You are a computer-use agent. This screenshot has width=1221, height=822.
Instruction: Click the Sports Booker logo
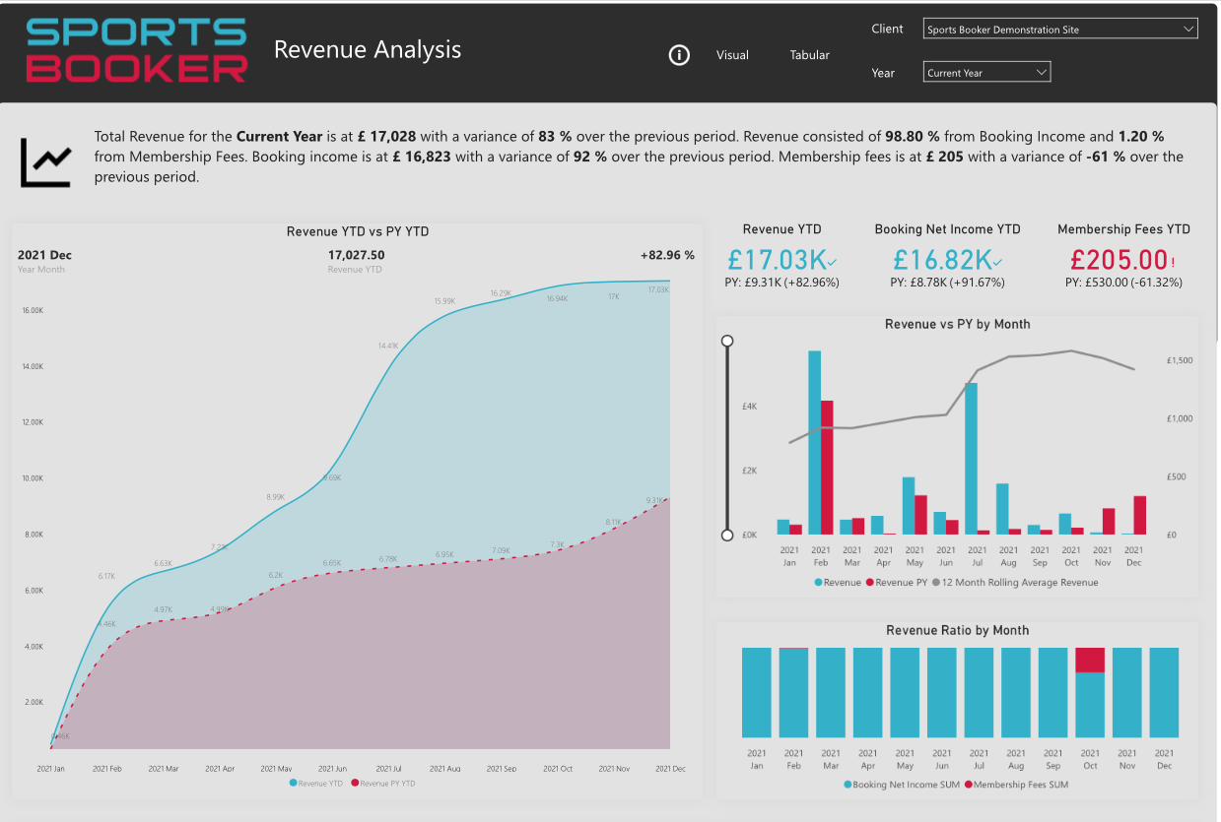coord(136,49)
